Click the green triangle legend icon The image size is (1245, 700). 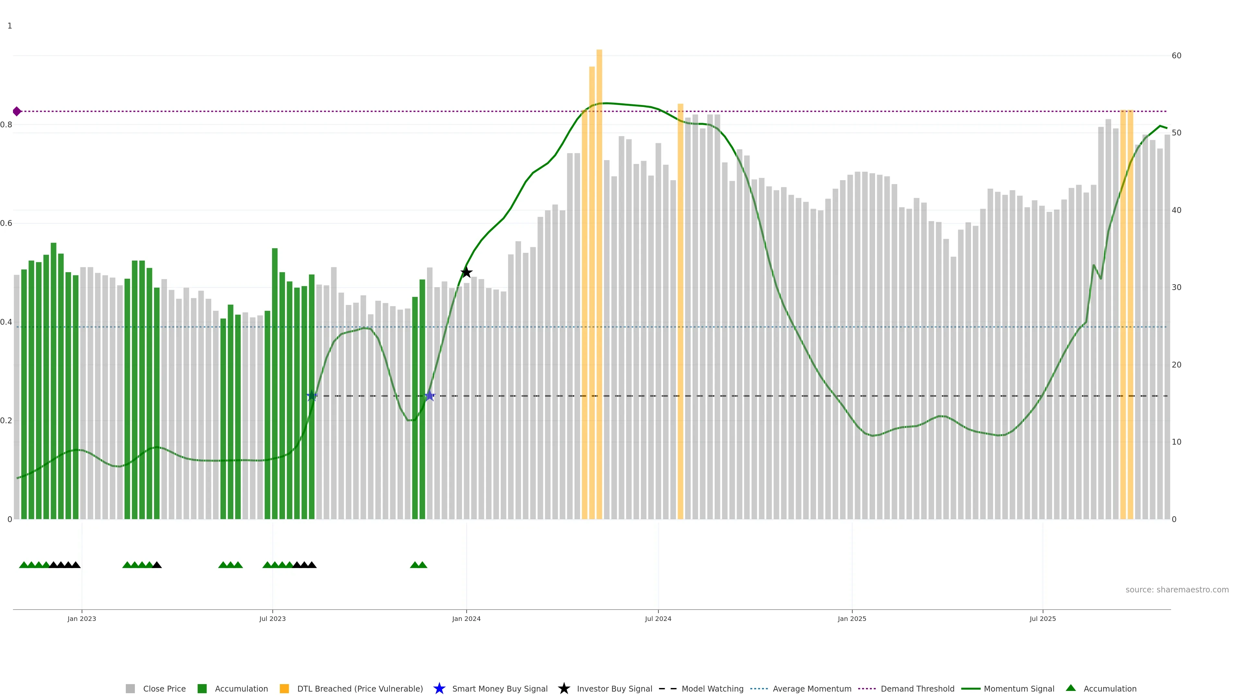(x=1071, y=688)
